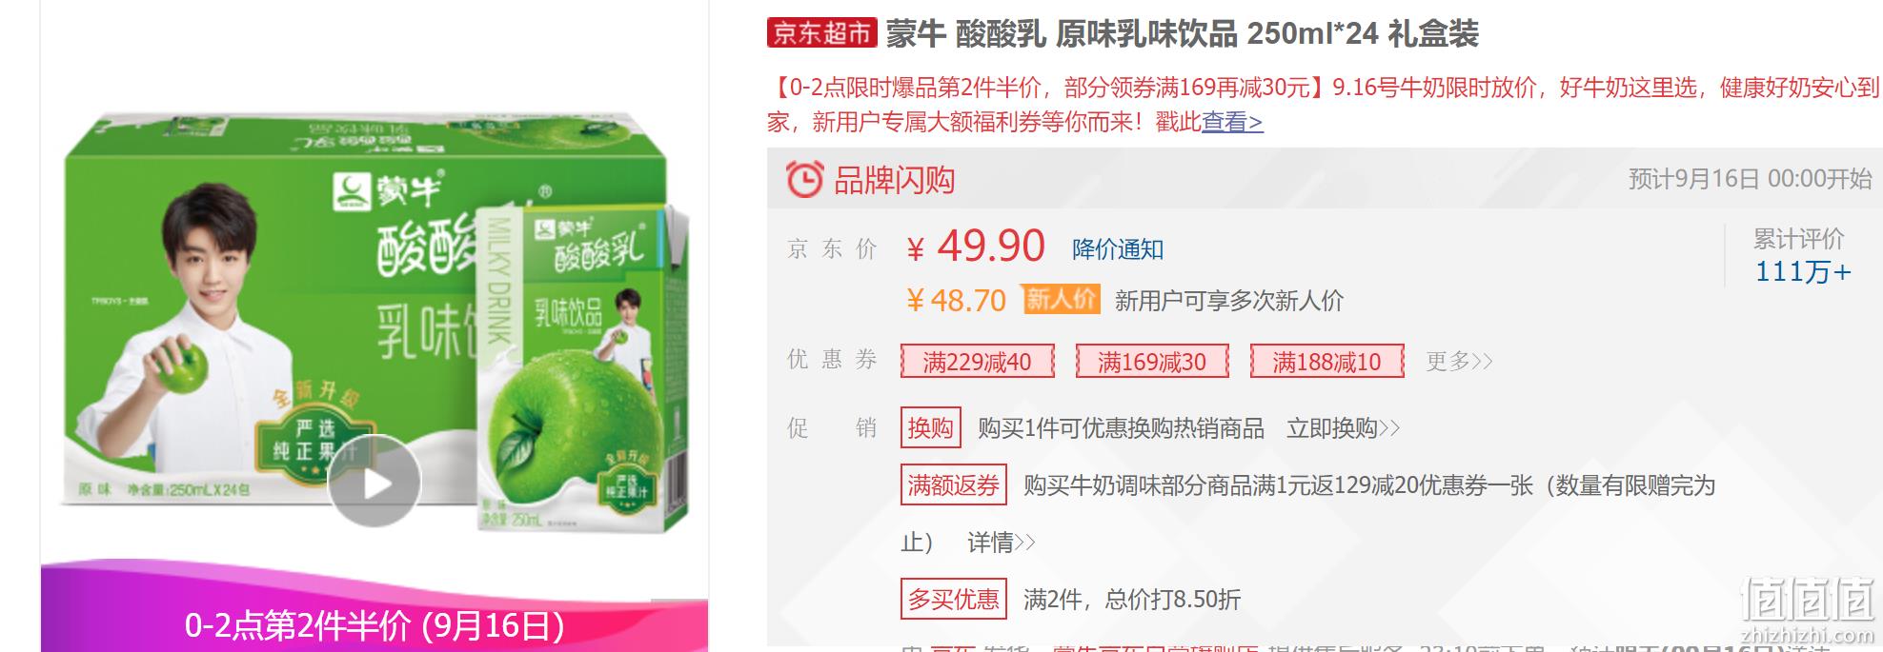Screen dimensions: 1883x652
Task: Open 立即换购>> link
Action: [x=1344, y=428]
